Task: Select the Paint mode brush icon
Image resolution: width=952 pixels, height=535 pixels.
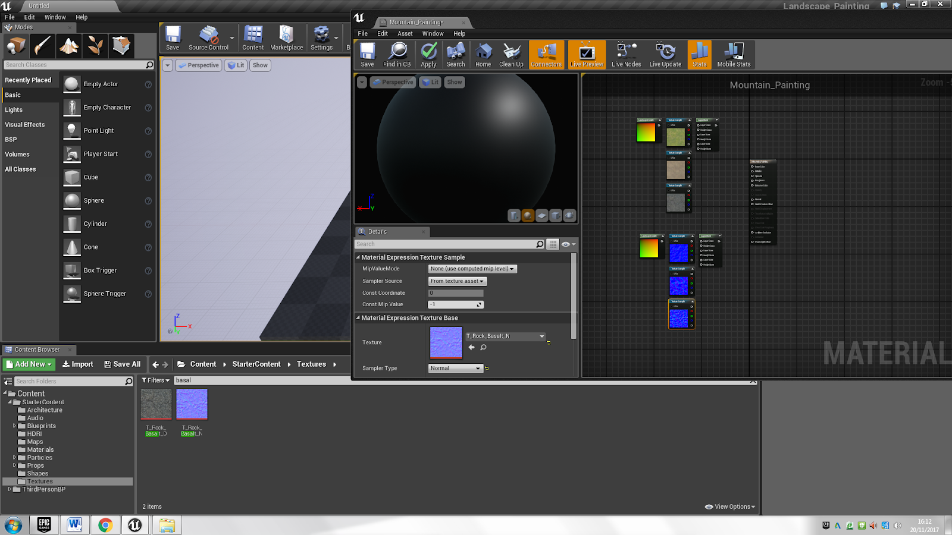Action: click(43, 46)
